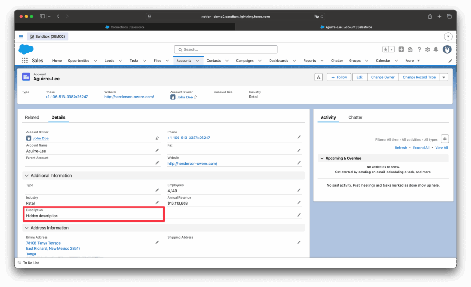Edit the Employees field pencil

click(299, 190)
